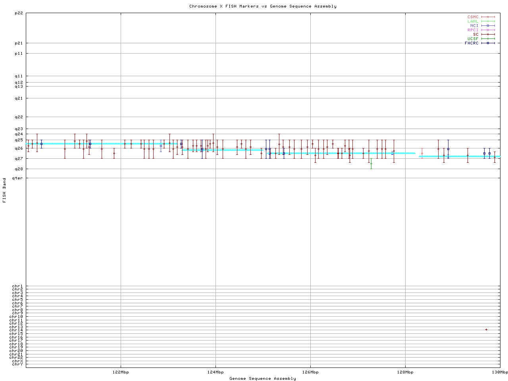Screen dimensions: 508x381
Task: Select the green marker near the q28 band
Action: [x=371, y=164]
